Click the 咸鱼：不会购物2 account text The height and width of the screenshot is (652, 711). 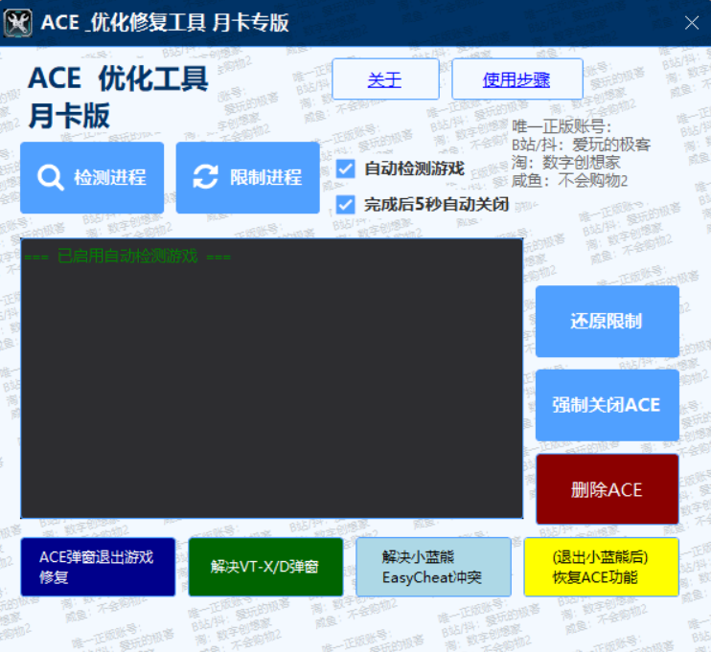tap(569, 180)
